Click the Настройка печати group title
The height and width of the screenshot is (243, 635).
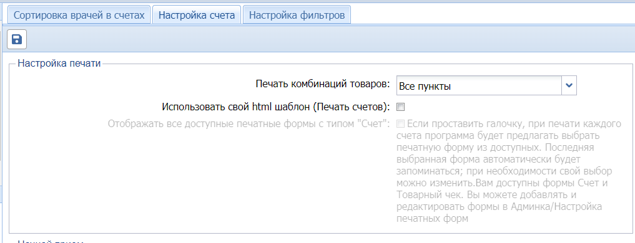[59, 64]
